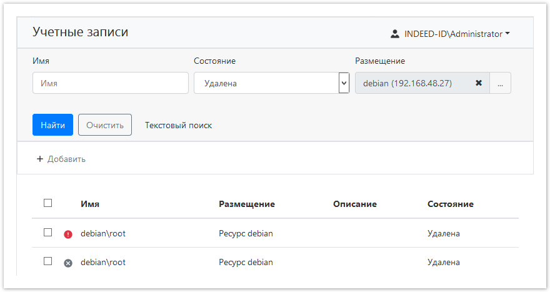This screenshot has height=292, width=550.
Task: Click the Состояние column header
Action: [x=450, y=204]
